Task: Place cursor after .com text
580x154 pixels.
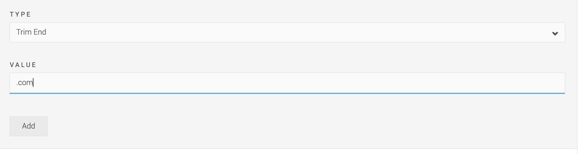Action: (x=34, y=83)
